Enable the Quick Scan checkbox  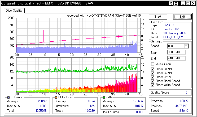(x=152, y=64)
